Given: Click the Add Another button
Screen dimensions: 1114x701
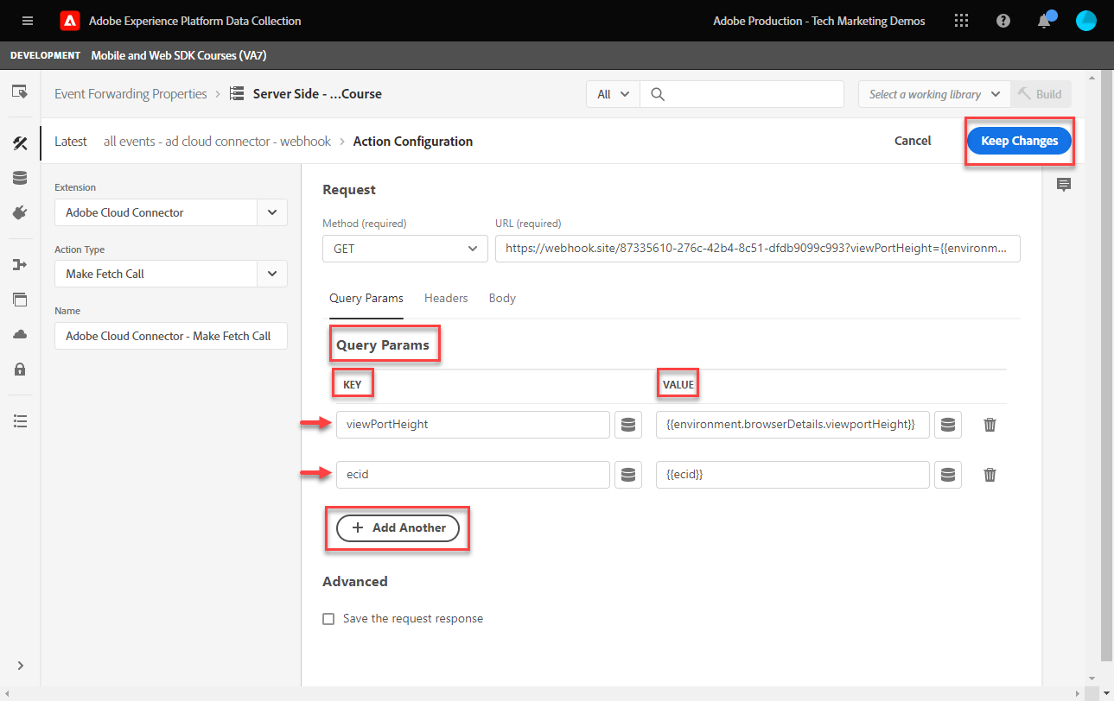Looking at the screenshot, I should coord(398,527).
